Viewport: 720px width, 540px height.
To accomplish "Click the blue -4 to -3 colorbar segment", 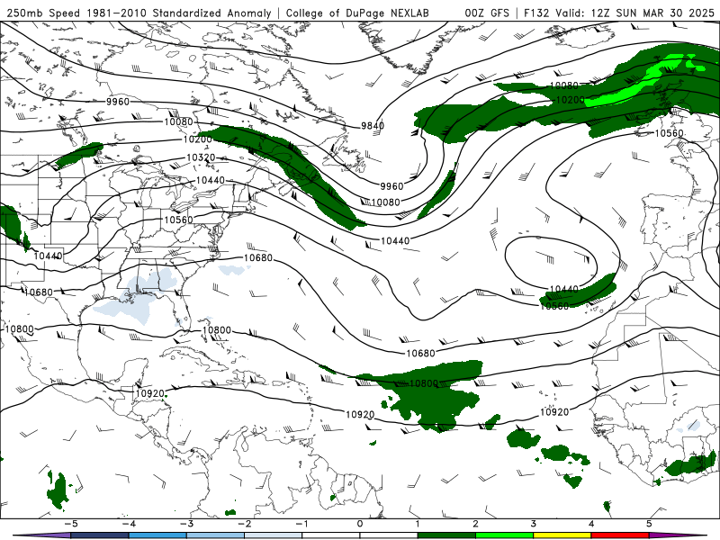I will (157, 535).
